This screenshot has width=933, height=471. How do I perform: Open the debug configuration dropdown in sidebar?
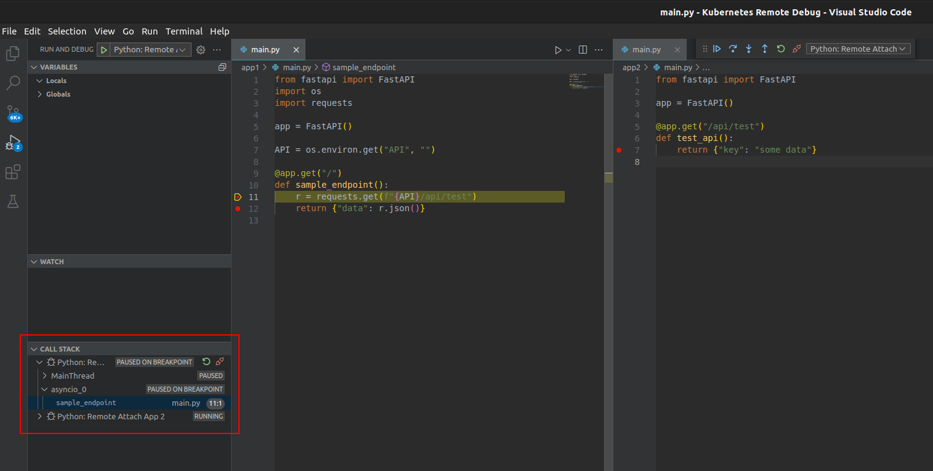(x=150, y=50)
